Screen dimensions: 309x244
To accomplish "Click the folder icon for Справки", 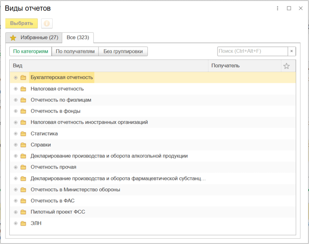I will pyautogui.click(x=23, y=145).
